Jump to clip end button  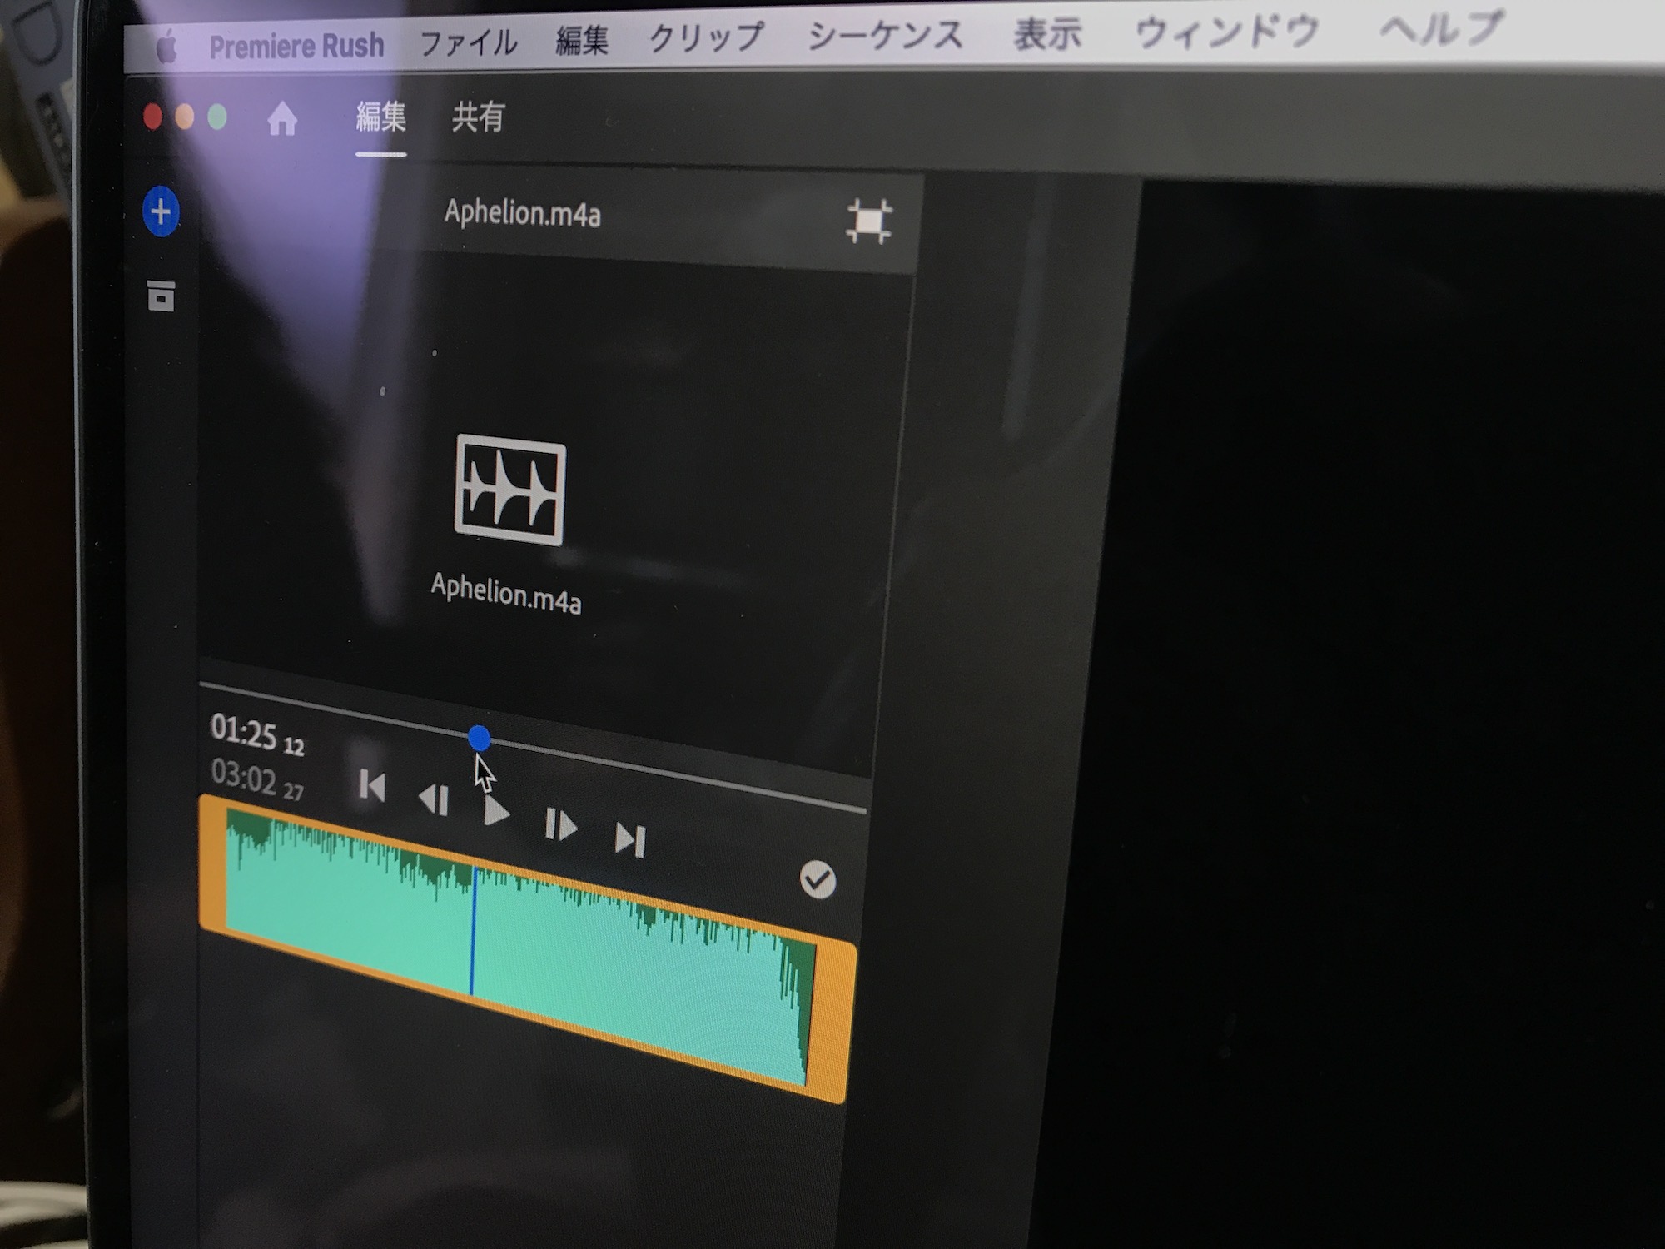pos(630,838)
